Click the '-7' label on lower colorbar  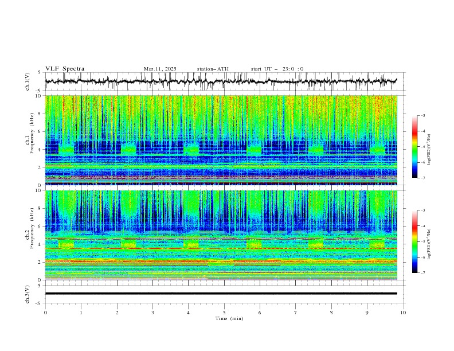coord(422,272)
